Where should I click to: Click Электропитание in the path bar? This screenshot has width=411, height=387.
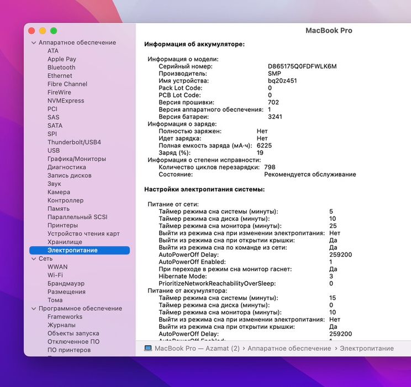367,348
